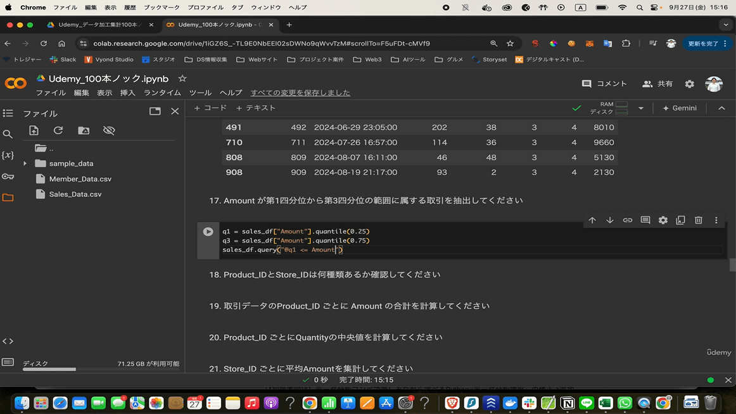
Task: Open cell settings gear icon
Action: tap(663, 220)
